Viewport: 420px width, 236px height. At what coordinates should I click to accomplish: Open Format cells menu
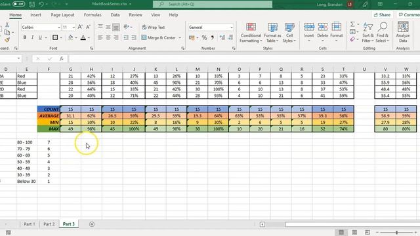click(x=337, y=33)
